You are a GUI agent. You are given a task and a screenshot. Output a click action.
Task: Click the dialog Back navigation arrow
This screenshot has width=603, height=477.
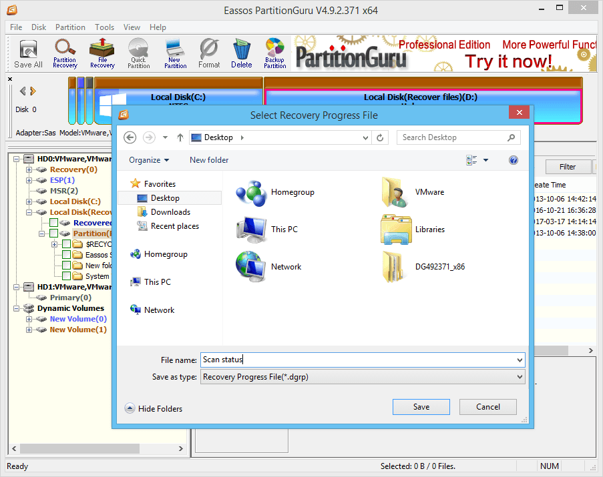point(130,137)
